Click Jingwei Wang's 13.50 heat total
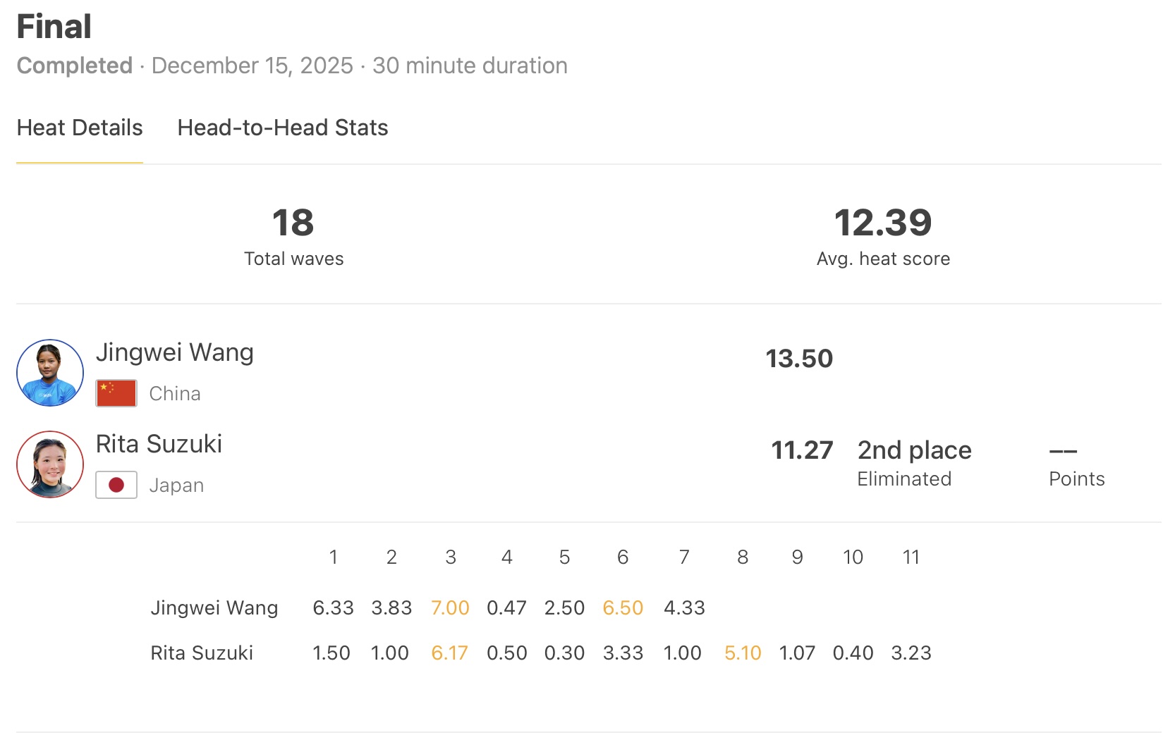The height and width of the screenshot is (747, 1175). [x=799, y=359]
